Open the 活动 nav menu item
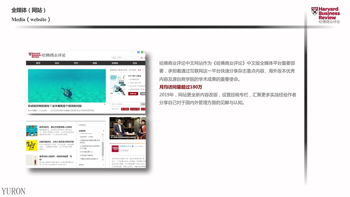Viewport: 350px width, 197px height. [135, 63]
